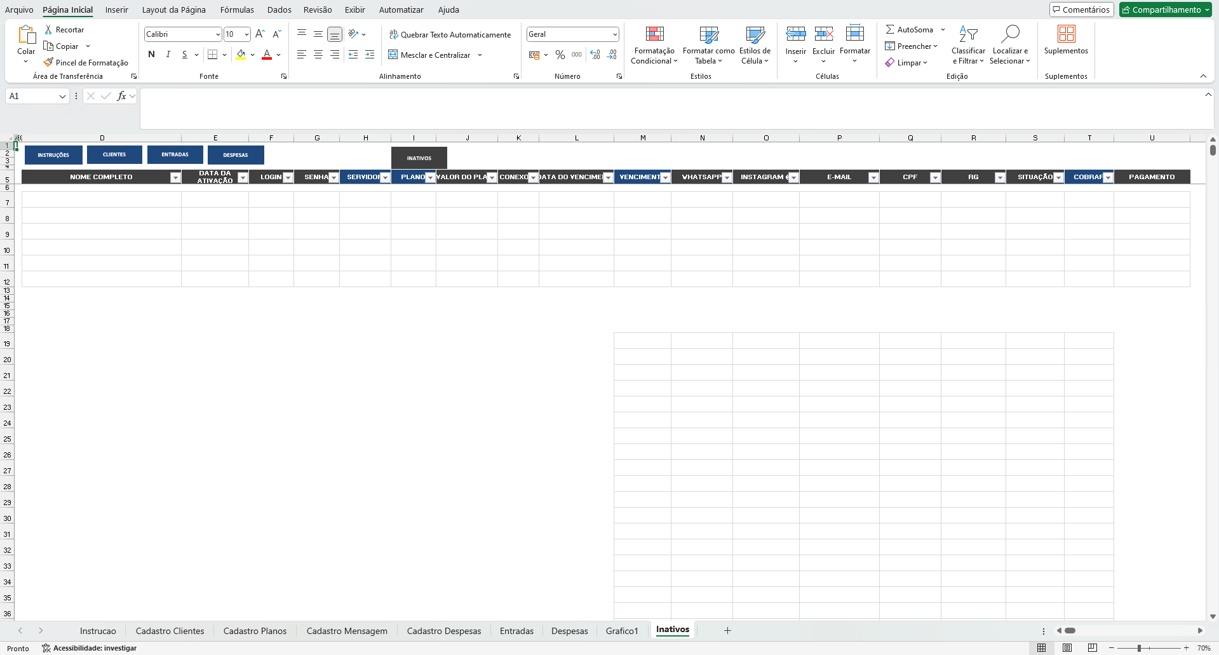
Task: Open the Fórmulas ribbon tab
Action: point(236,10)
